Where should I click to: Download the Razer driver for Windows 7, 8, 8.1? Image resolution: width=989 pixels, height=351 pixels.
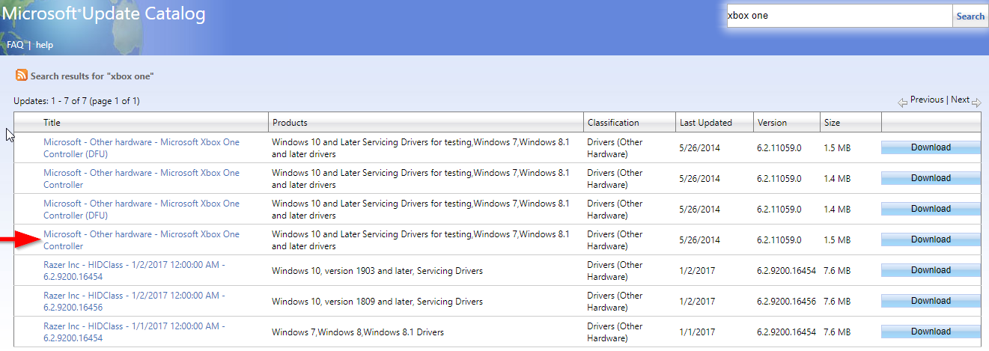(931, 332)
